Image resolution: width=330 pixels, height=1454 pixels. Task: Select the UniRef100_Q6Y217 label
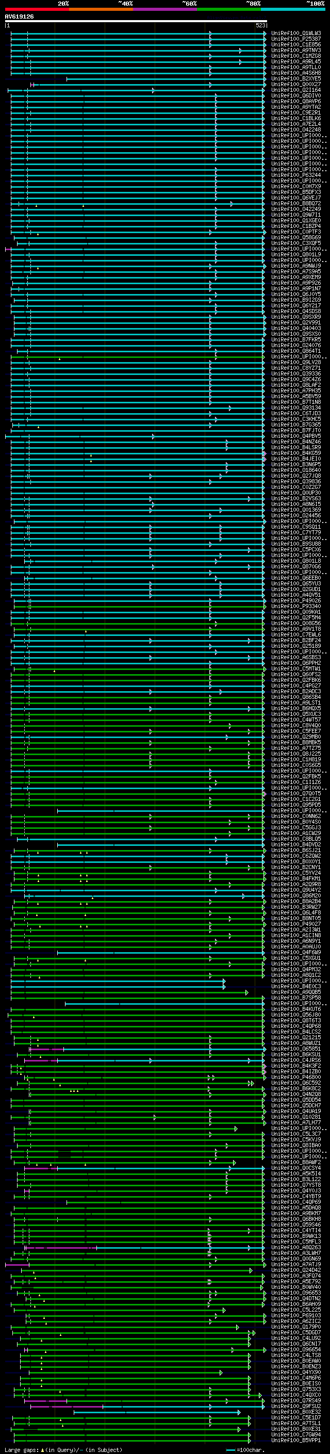[x=296, y=305]
